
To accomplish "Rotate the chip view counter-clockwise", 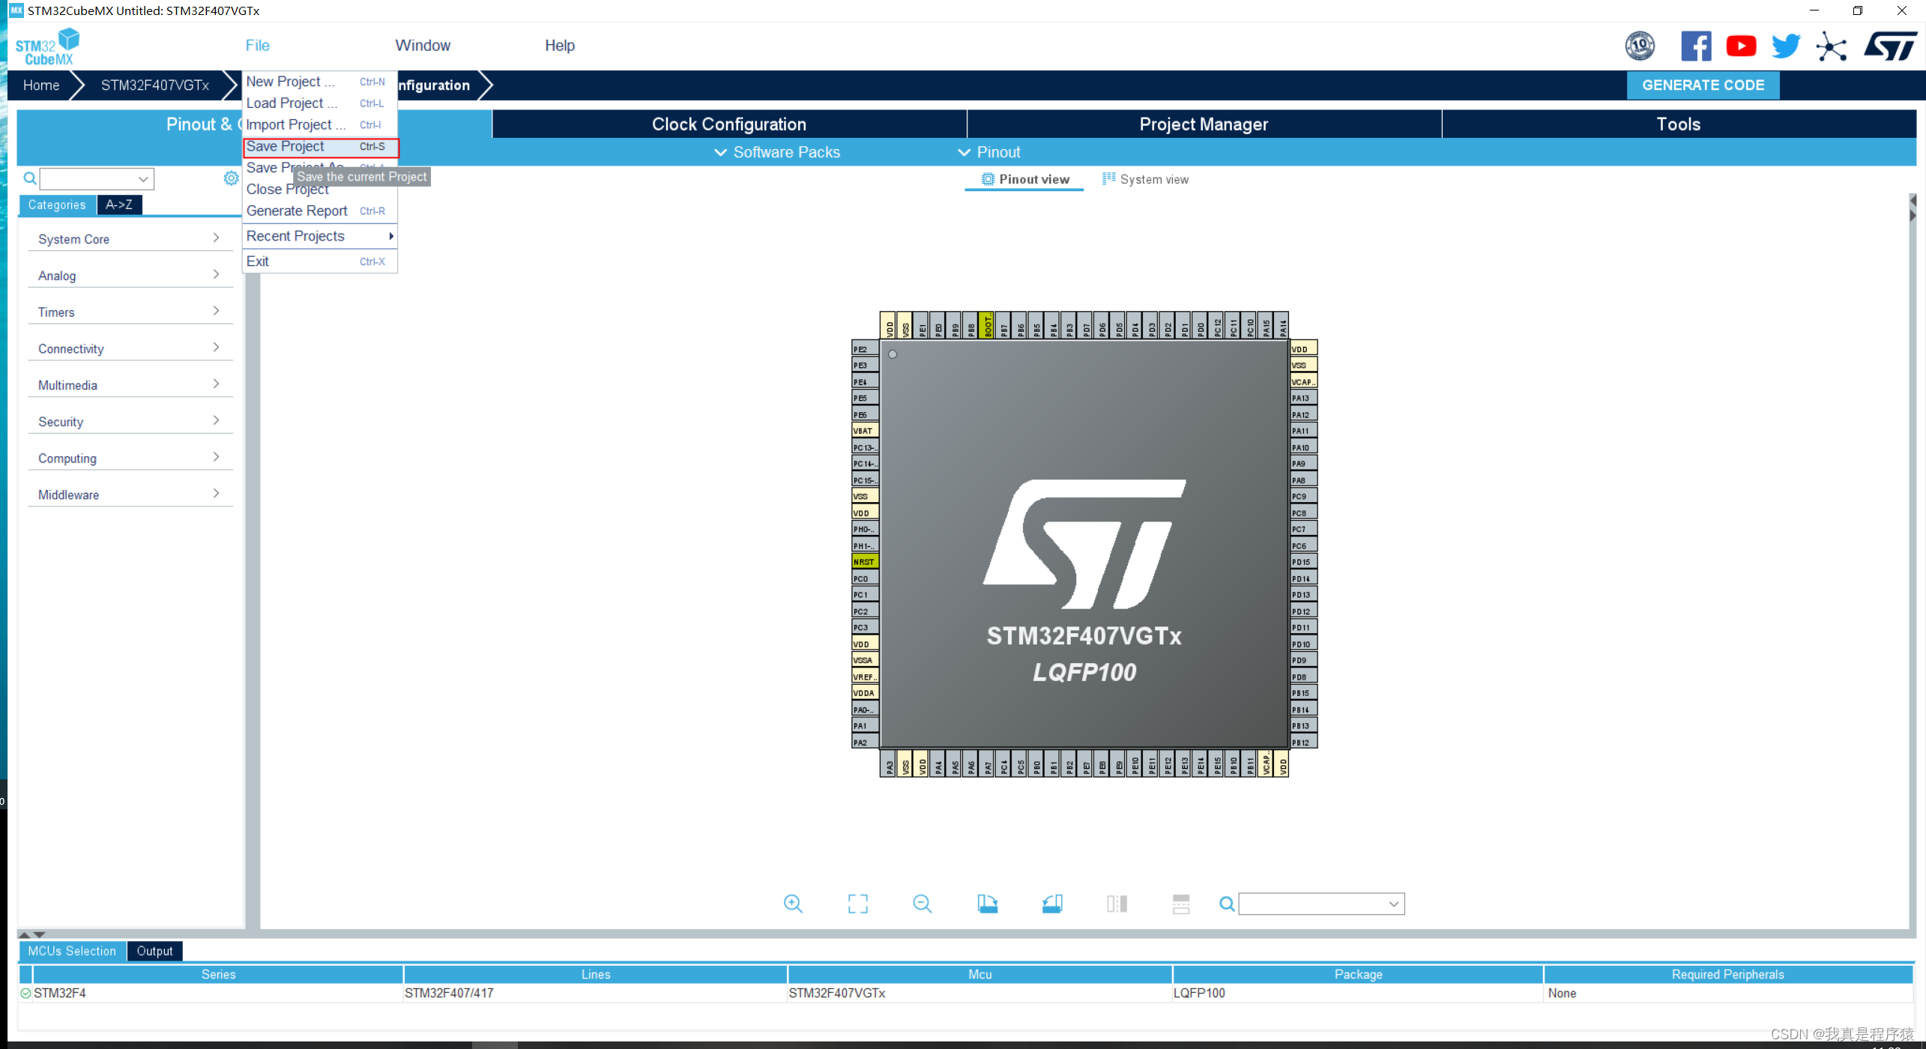I will coord(1052,904).
